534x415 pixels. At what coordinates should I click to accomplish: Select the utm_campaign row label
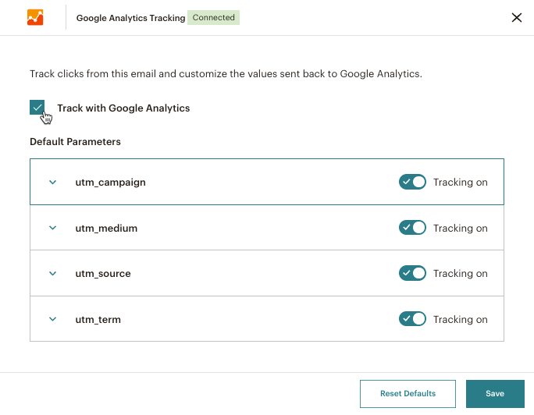point(110,183)
